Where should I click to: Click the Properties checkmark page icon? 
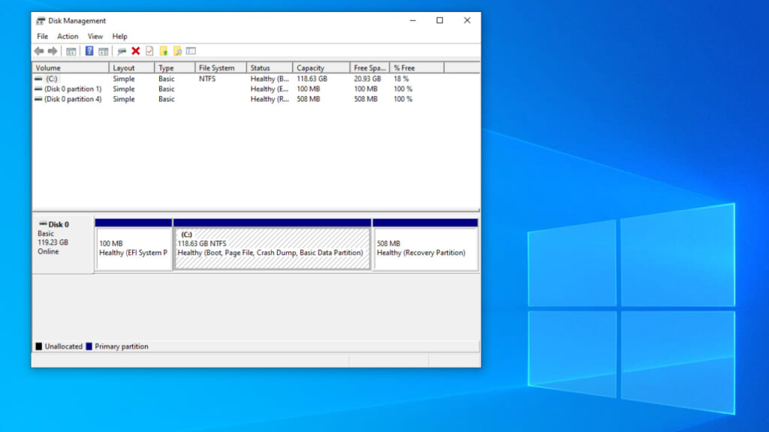click(x=149, y=51)
